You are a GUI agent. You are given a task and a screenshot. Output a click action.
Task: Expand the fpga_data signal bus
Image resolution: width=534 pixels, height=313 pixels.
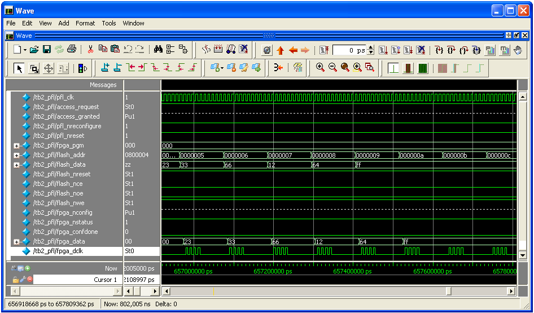point(16,241)
